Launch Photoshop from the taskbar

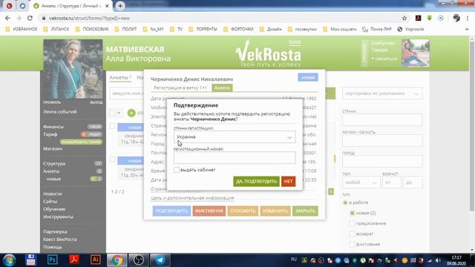click(x=53, y=260)
